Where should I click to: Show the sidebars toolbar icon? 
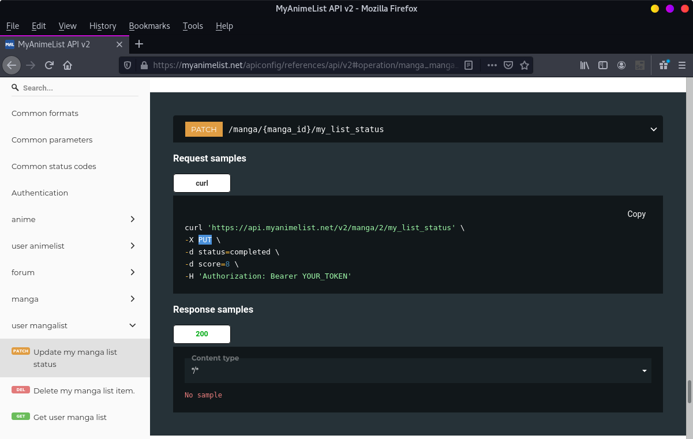tap(603, 65)
